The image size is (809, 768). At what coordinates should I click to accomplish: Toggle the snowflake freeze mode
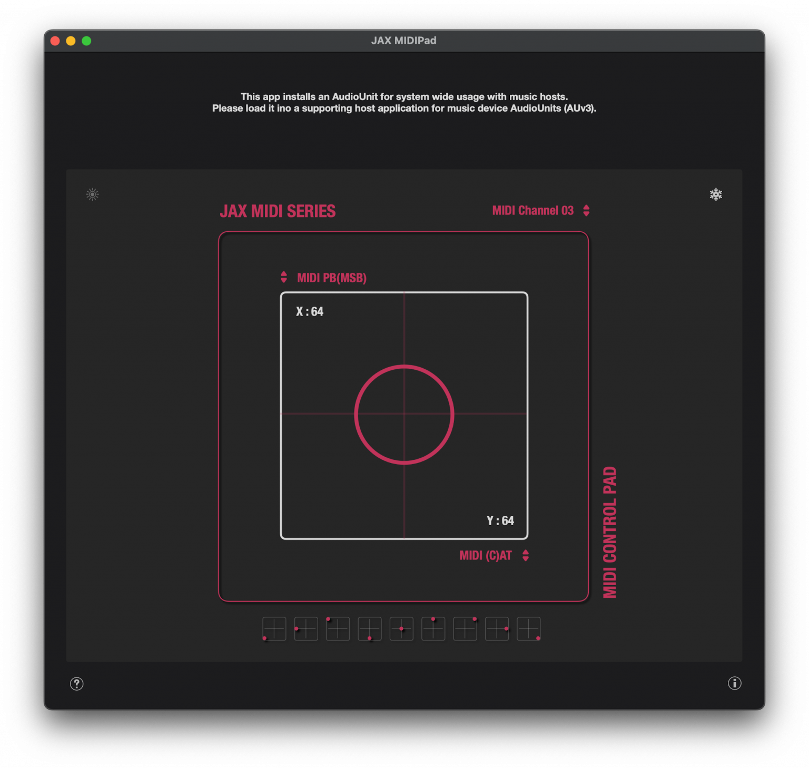tap(716, 194)
